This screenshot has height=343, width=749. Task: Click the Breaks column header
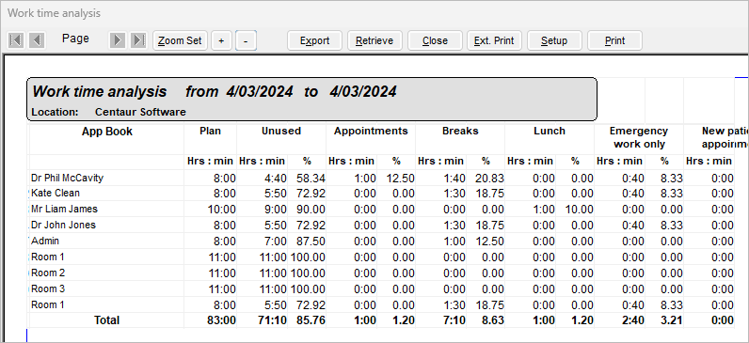pyautogui.click(x=460, y=131)
